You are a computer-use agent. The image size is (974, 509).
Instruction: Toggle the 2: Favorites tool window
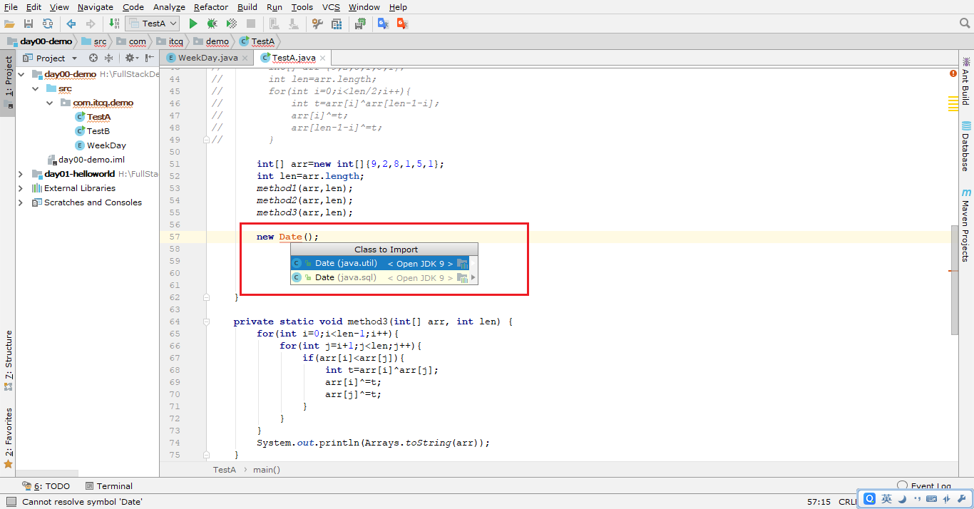coord(8,438)
